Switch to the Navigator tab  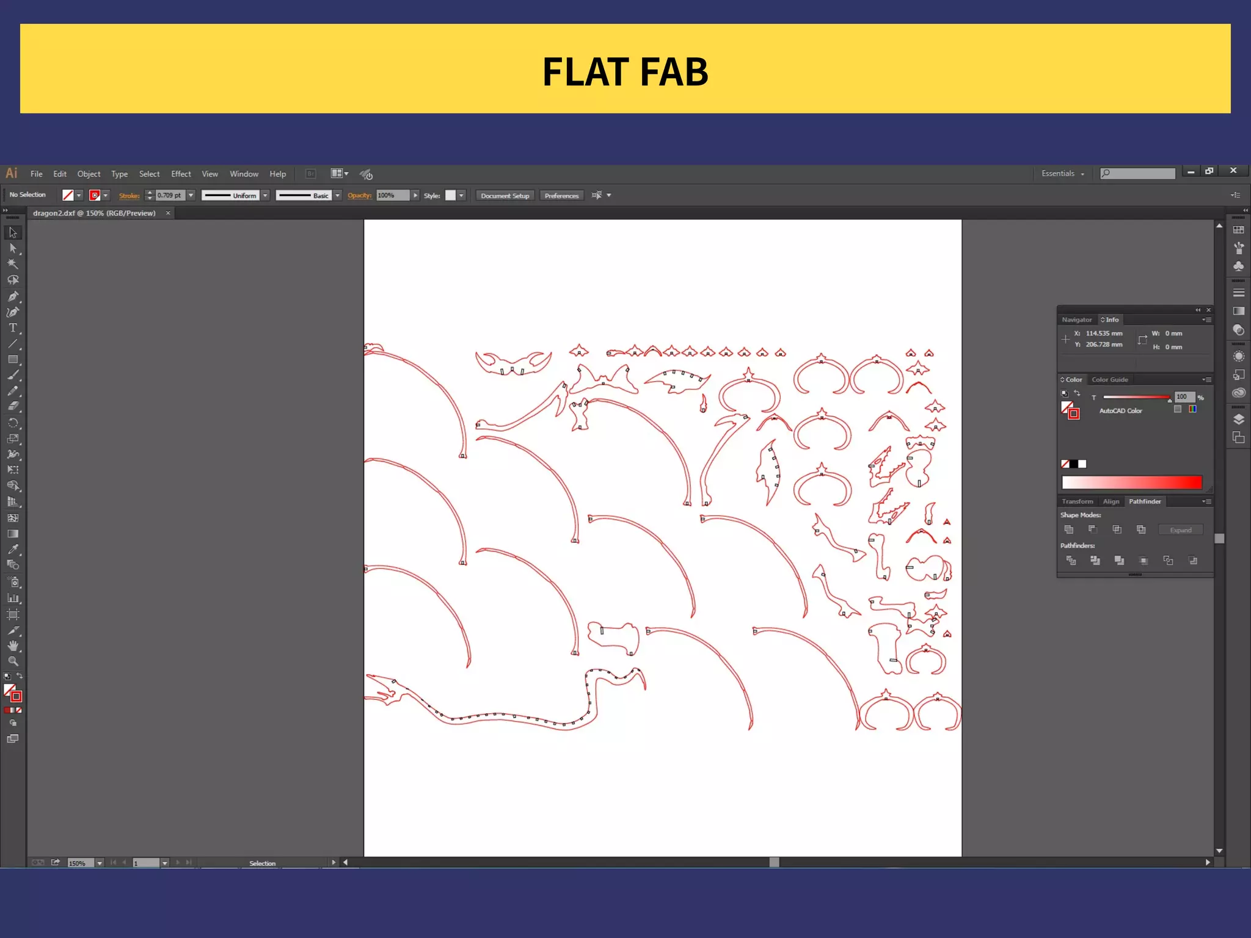pyautogui.click(x=1076, y=320)
